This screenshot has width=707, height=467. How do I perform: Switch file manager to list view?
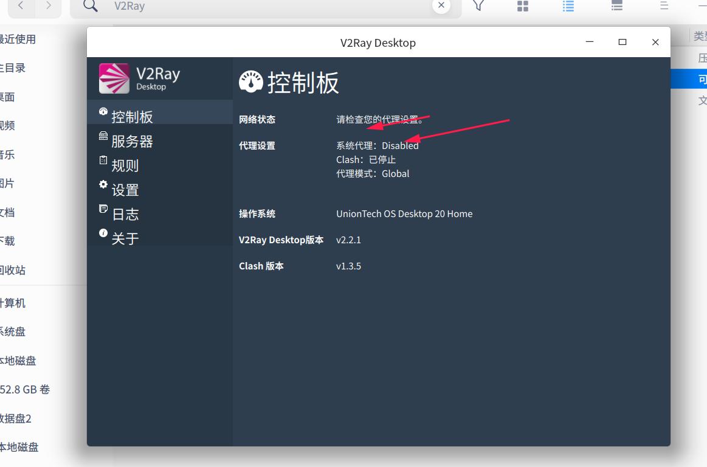pos(568,6)
